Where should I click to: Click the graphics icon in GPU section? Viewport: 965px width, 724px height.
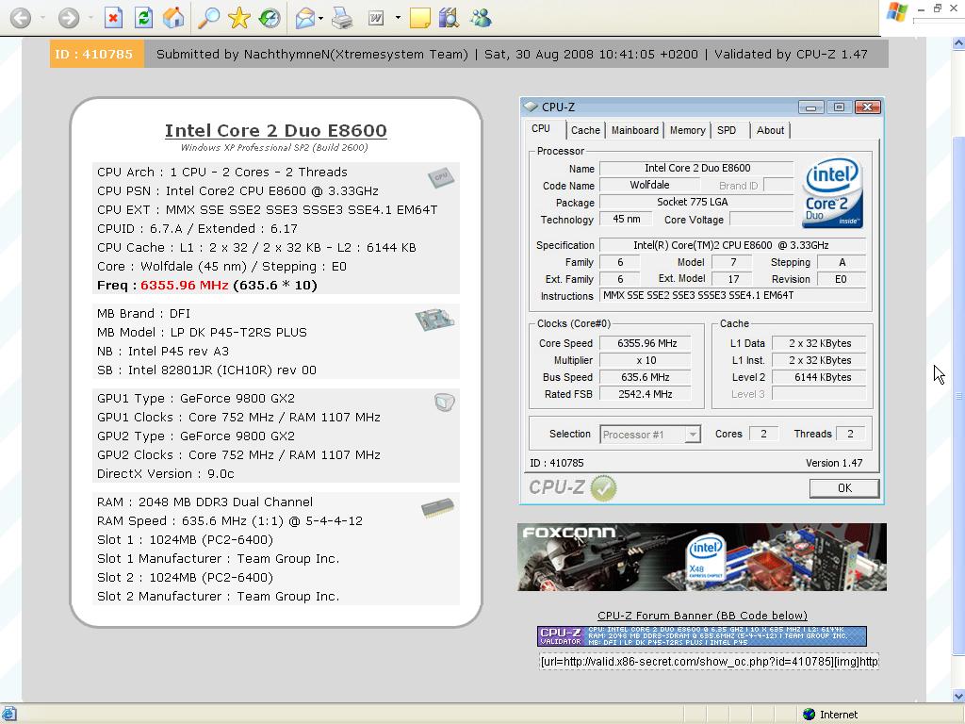445,402
